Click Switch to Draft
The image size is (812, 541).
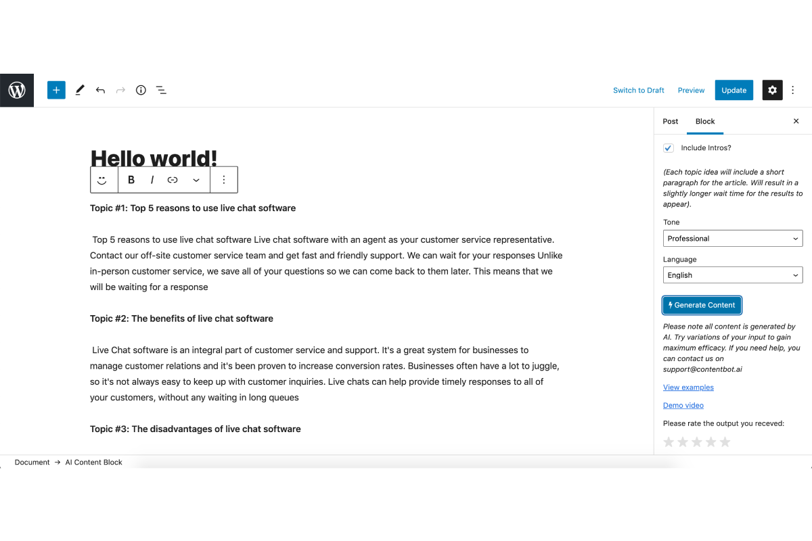(639, 90)
